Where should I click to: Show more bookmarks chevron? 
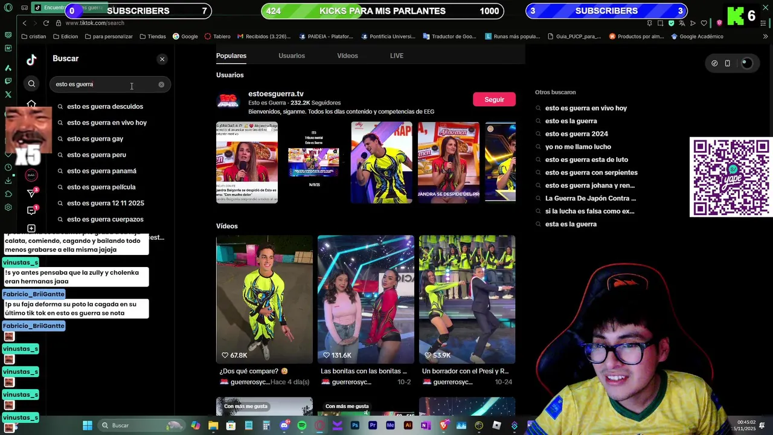[x=765, y=36]
